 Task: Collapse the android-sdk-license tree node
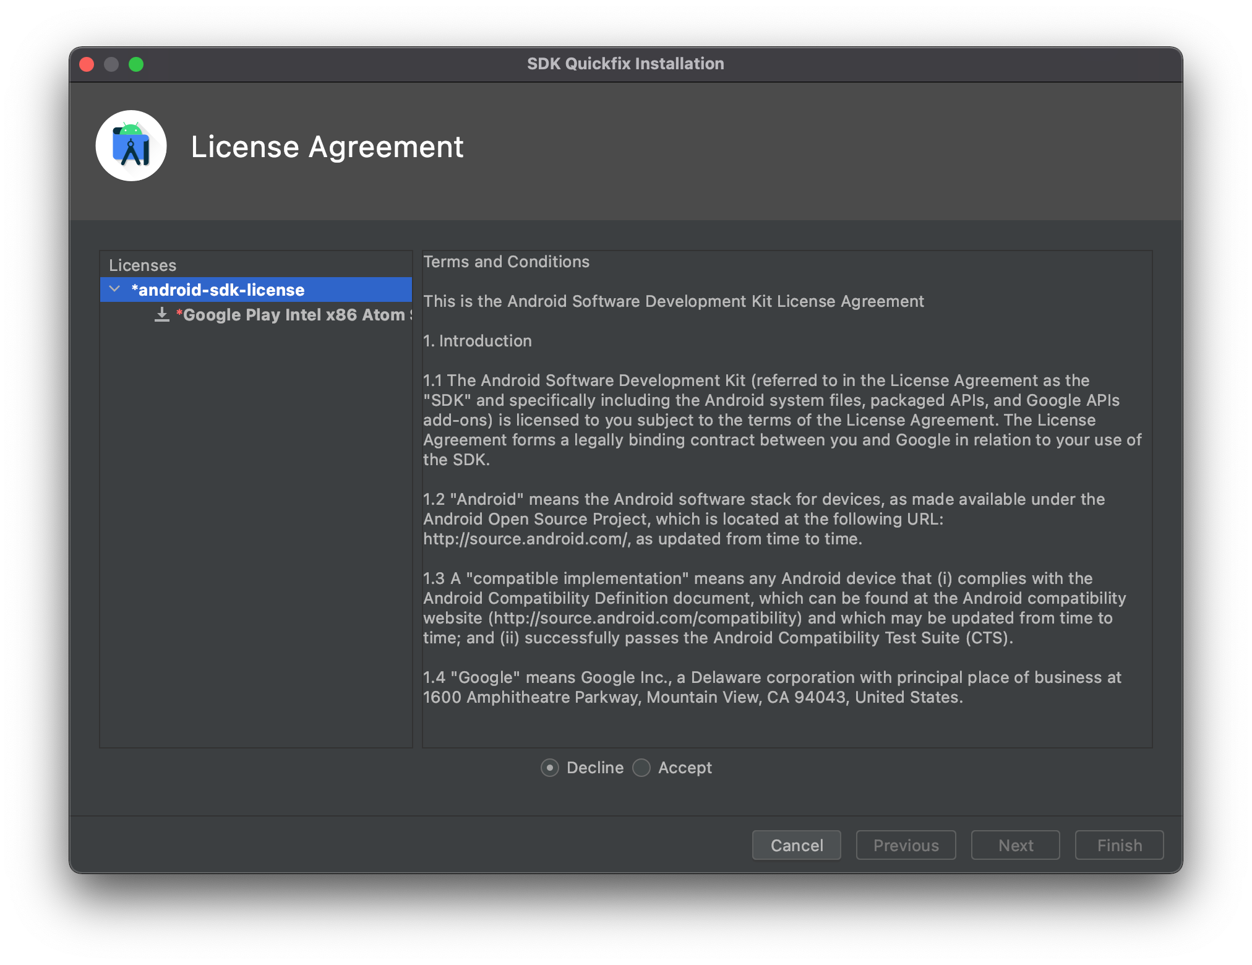pos(114,289)
